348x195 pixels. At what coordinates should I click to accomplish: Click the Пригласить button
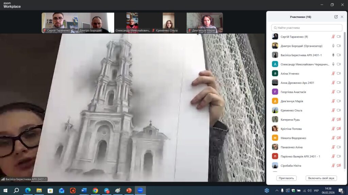[286, 178]
